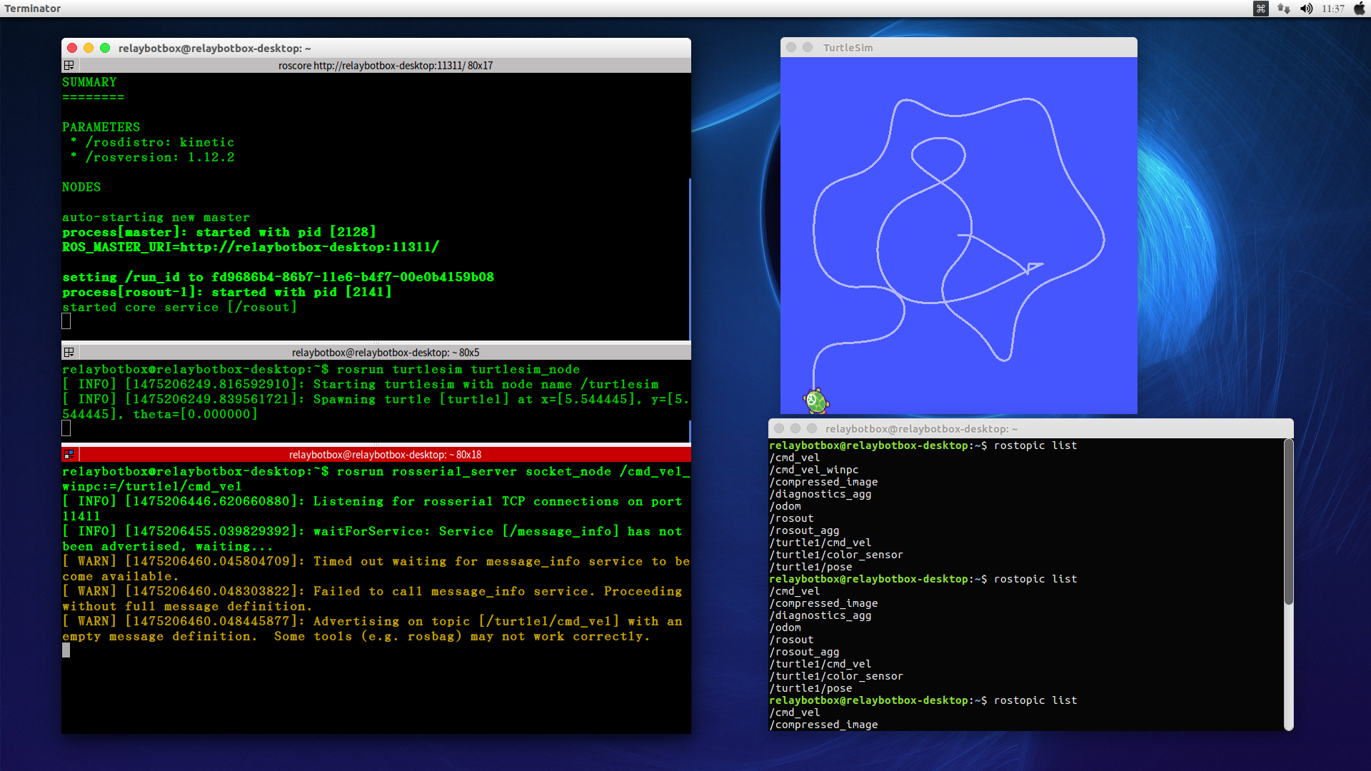
Task: Click the green maximize button of Terminator
Action: point(105,48)
